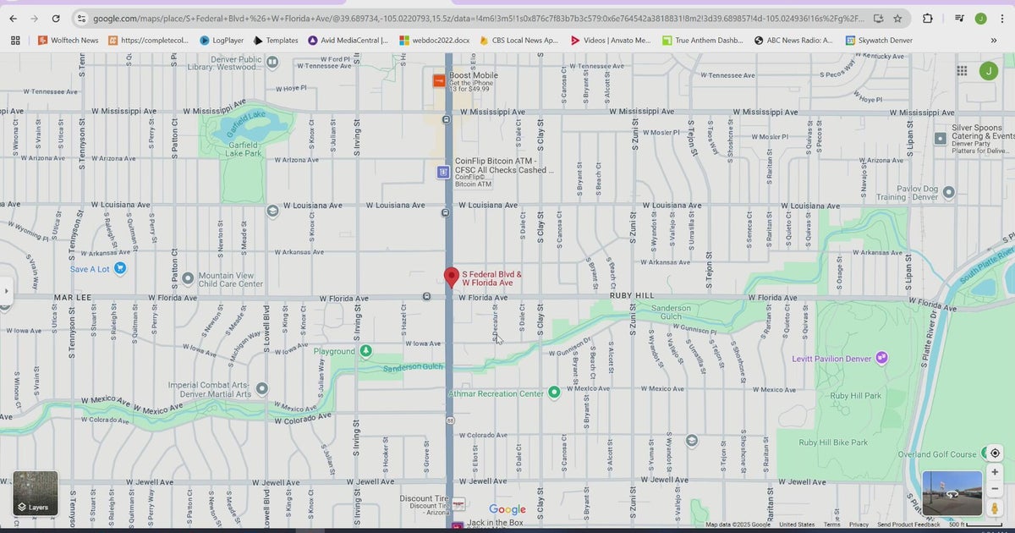Open the Athmar Recreation Center marker
This screenshot has width=1015, height=533.
point(554,393)
